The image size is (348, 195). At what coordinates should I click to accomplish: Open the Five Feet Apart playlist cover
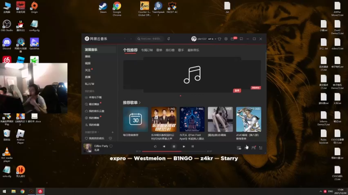(192, 120)
